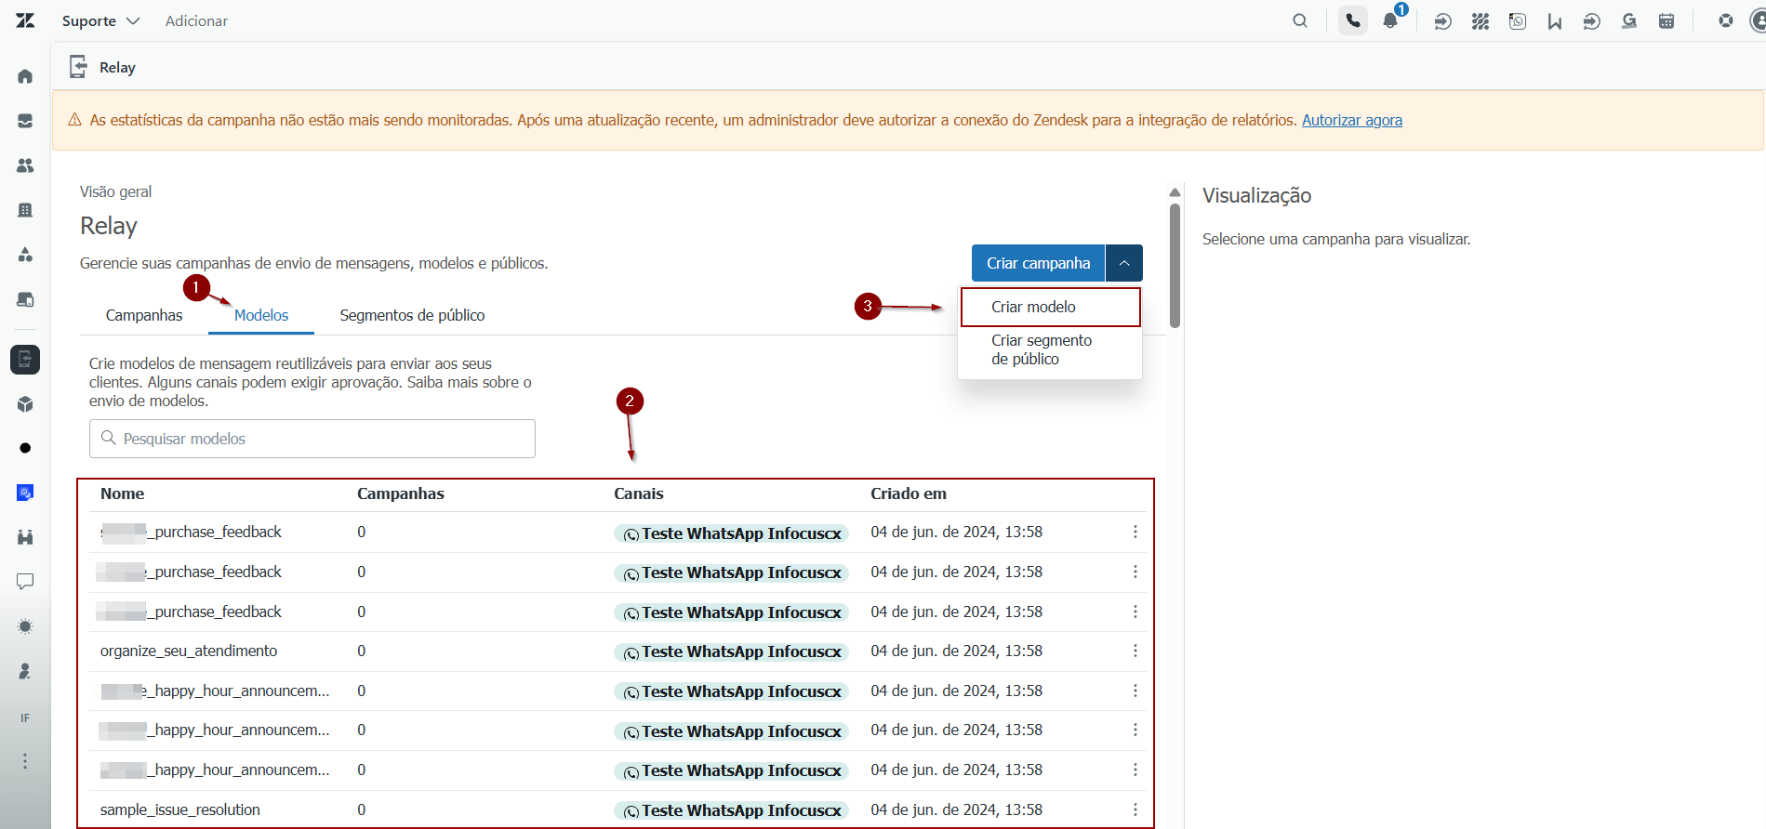
Task: Open the search magnifier in top bar
Action: tap(1300, 20)
